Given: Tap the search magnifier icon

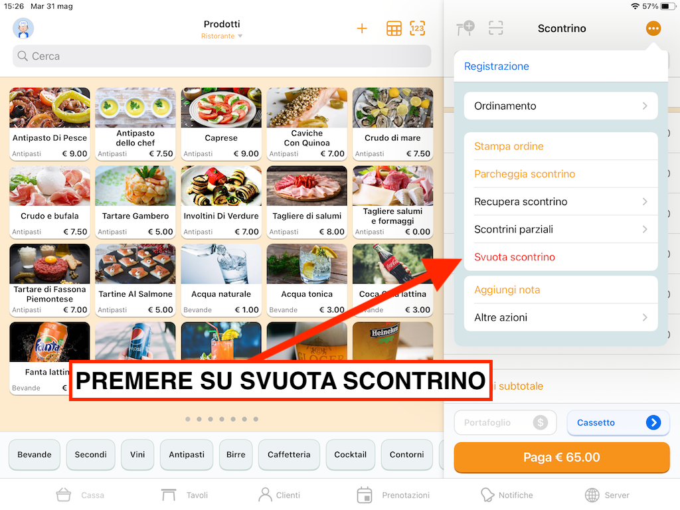Looking at the screenshot, I should pos(23,56).
